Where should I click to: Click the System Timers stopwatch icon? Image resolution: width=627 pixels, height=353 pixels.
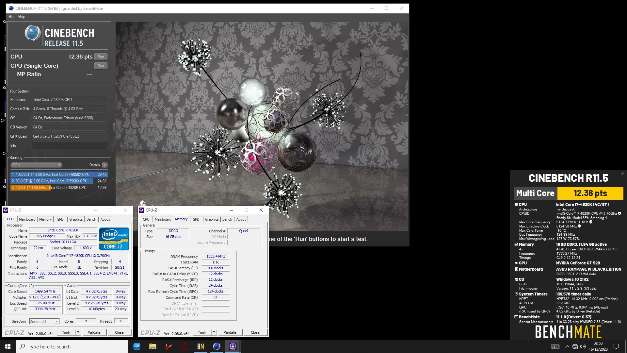516,294
